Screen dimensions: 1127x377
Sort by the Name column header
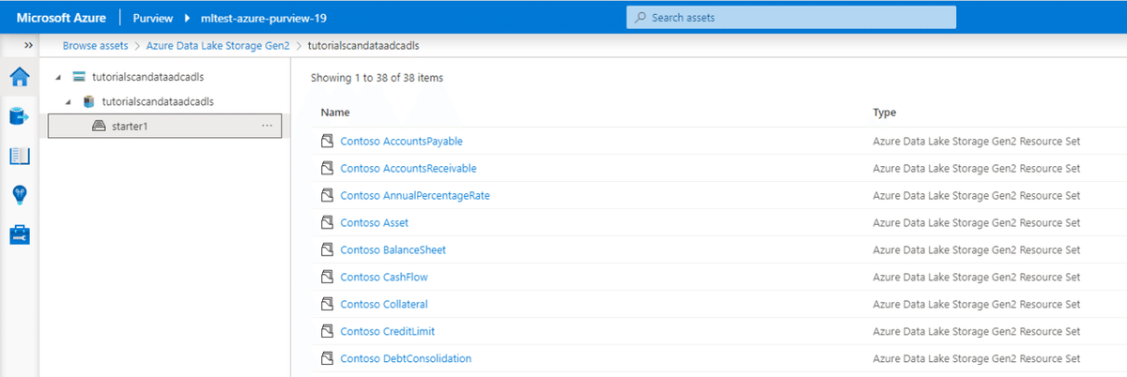335,113
